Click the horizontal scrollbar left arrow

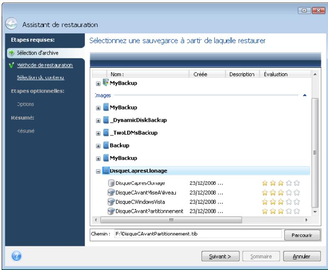(96, 220)
